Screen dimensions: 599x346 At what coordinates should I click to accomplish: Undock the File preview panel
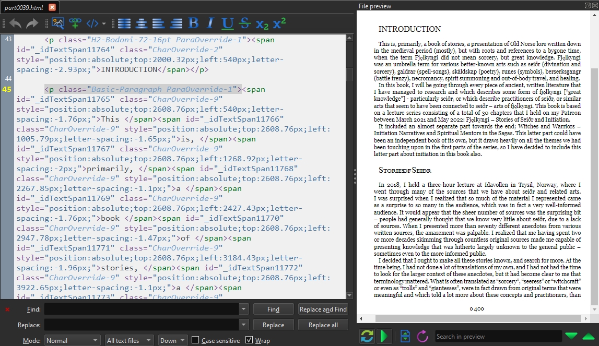[588, 5]
